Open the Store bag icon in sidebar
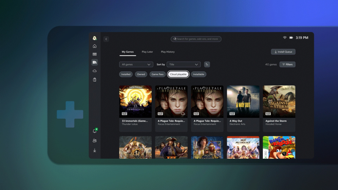338x190 pixels. click(95, 79)
